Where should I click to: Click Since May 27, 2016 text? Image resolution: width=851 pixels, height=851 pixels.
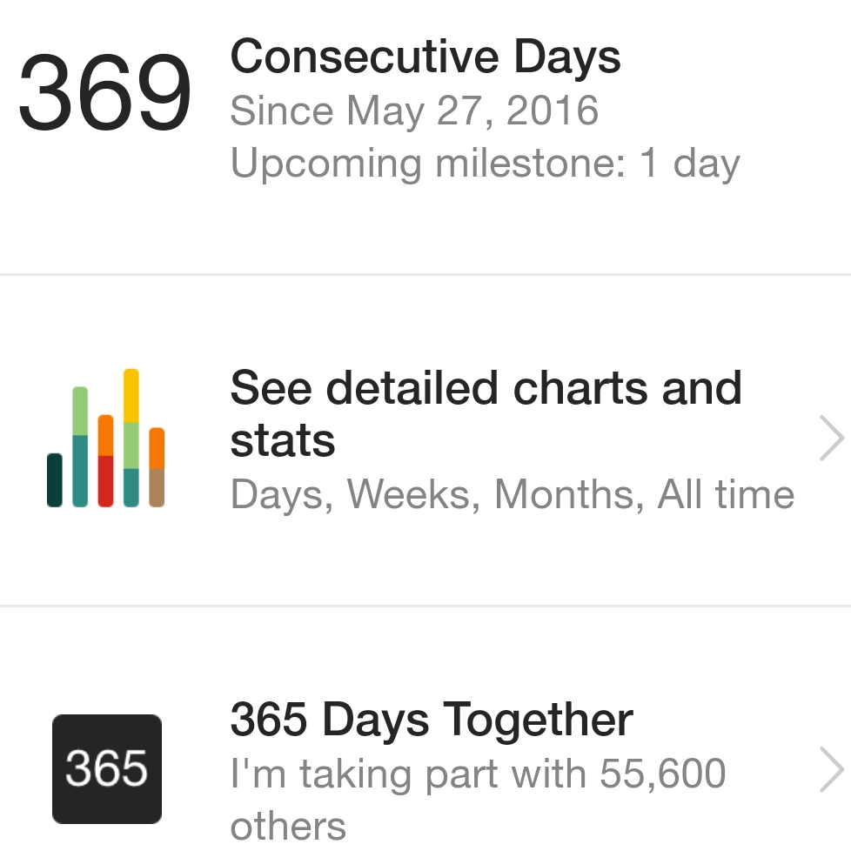point(415,111)
